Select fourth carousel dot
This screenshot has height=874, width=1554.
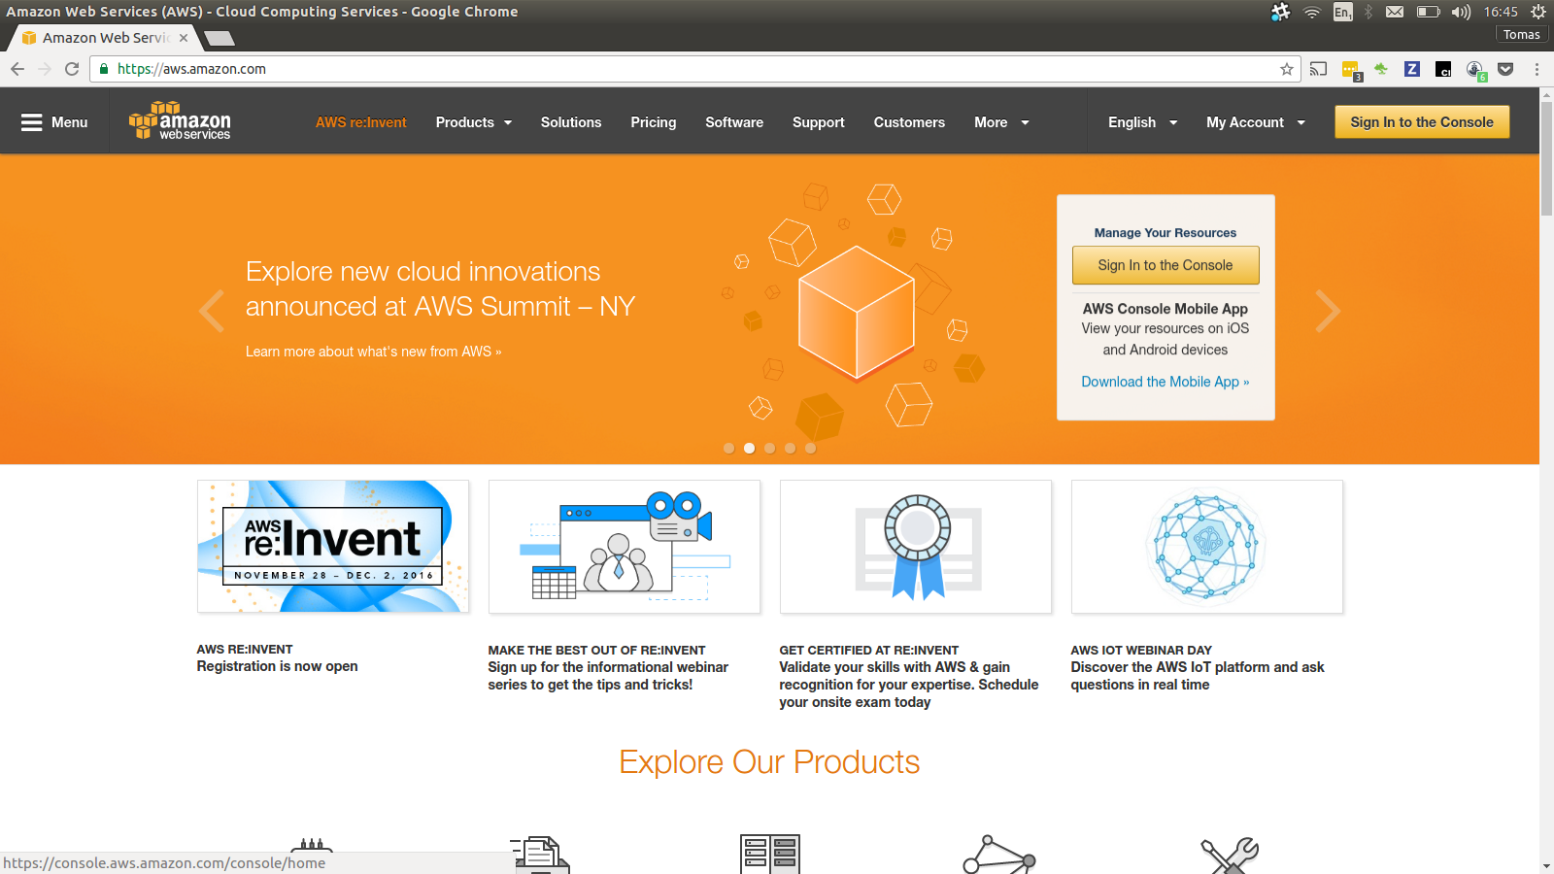click(x=790, y=449)
